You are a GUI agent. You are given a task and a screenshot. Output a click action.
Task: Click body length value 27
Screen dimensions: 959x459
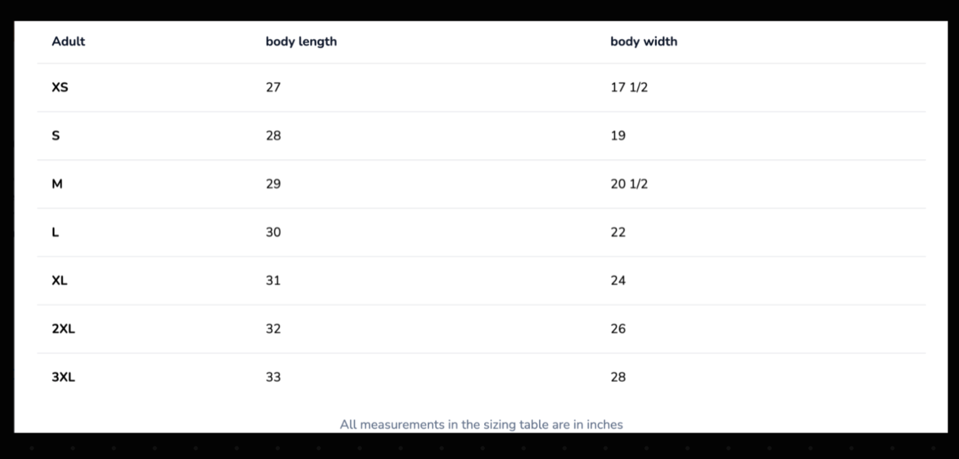point(273,87)
